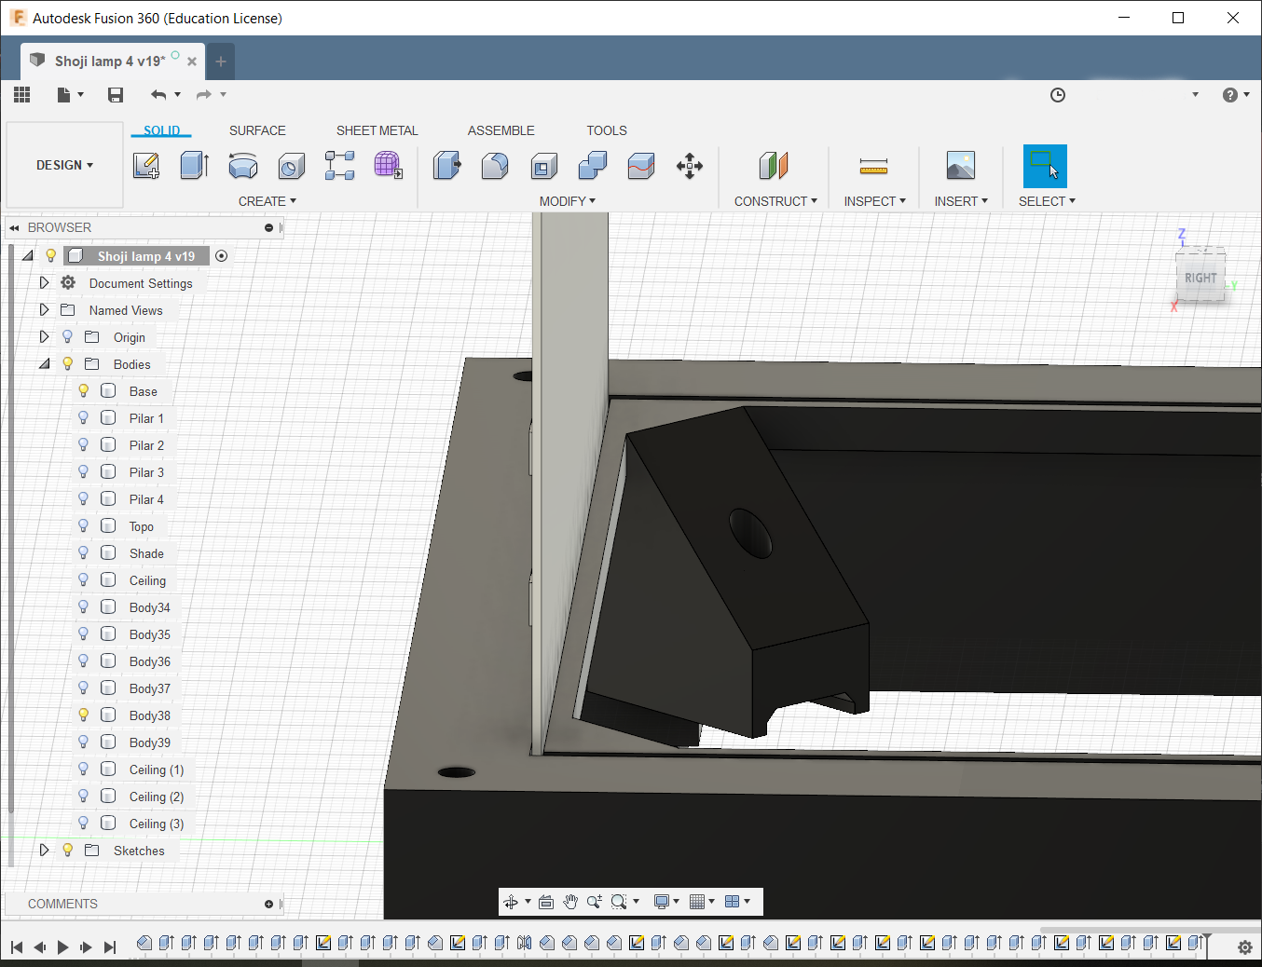Screen dimensions: 1262x967
Task: Switch to the TOOLS tab
Action: coord(607,130)
